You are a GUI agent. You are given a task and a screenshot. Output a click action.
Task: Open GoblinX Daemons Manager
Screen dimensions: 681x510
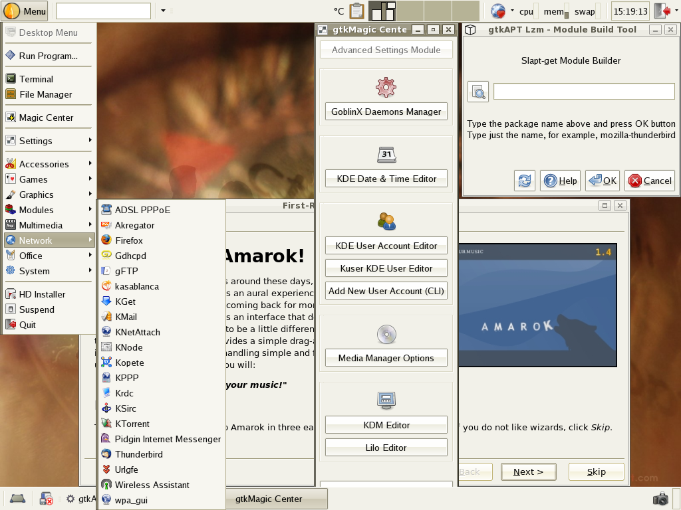tap(386, 112)
